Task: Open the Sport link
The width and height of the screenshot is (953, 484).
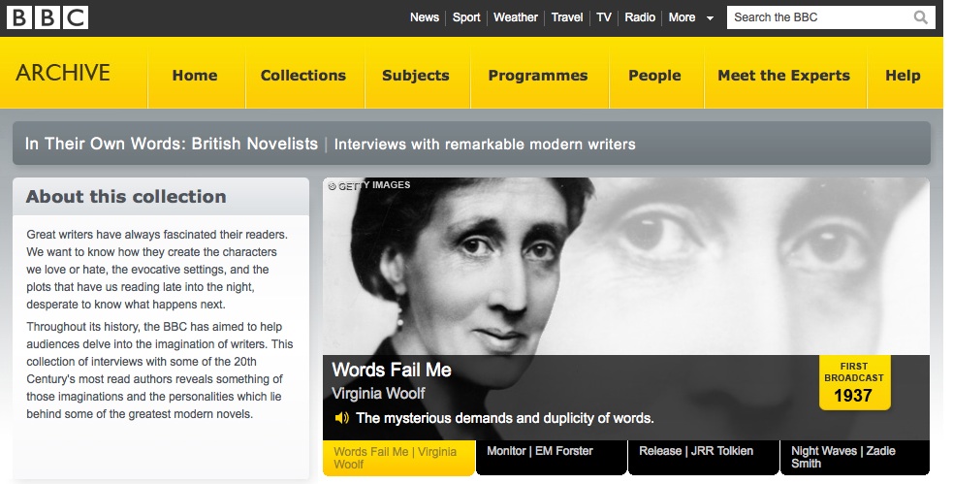Action: coord(466,17)
